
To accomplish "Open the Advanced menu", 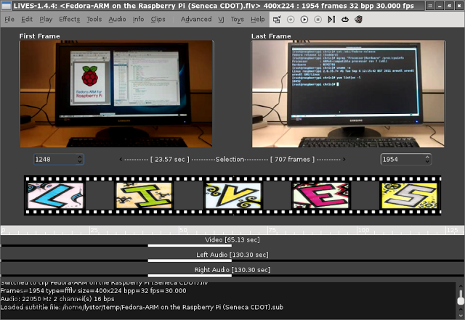I will (196, 20).
